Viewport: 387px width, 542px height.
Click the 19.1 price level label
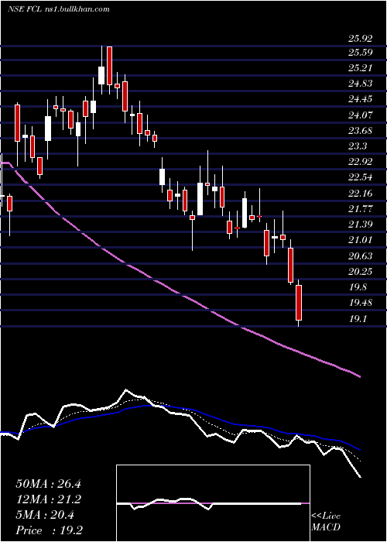(358, 318)
